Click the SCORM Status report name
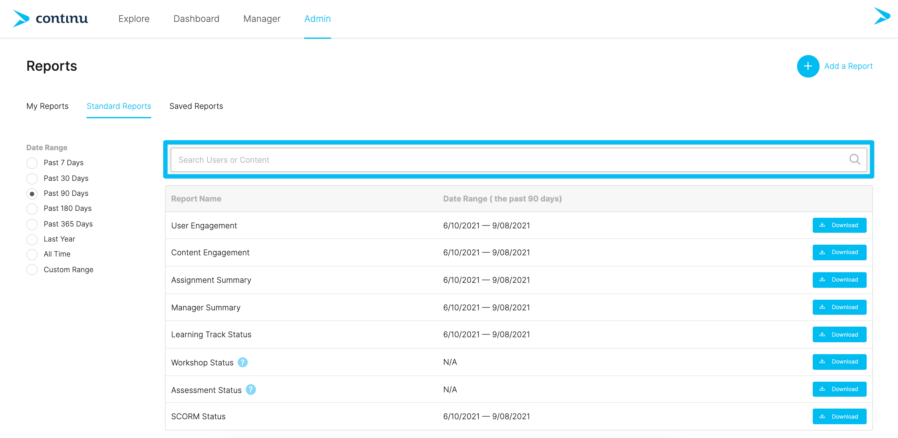 tap(198, 416)
